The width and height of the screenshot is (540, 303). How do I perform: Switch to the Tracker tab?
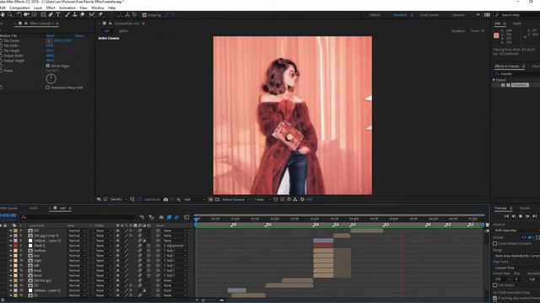pos(525,208)
